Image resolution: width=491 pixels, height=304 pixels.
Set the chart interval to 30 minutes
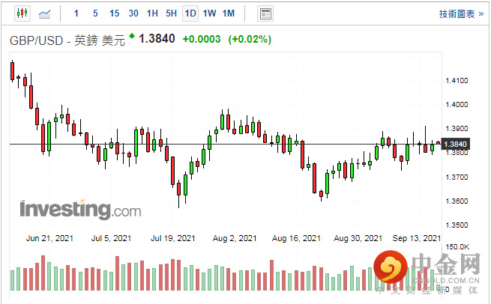tap(133, 13)
